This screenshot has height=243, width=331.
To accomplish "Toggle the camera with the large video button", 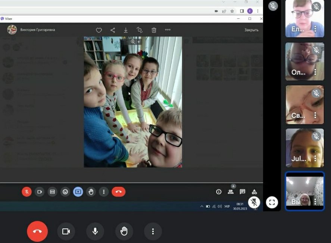I will pyautogui.click(x=66, y=231).
